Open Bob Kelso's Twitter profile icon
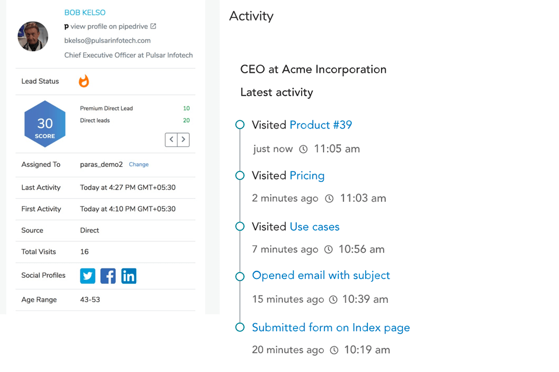 [88, 276]
